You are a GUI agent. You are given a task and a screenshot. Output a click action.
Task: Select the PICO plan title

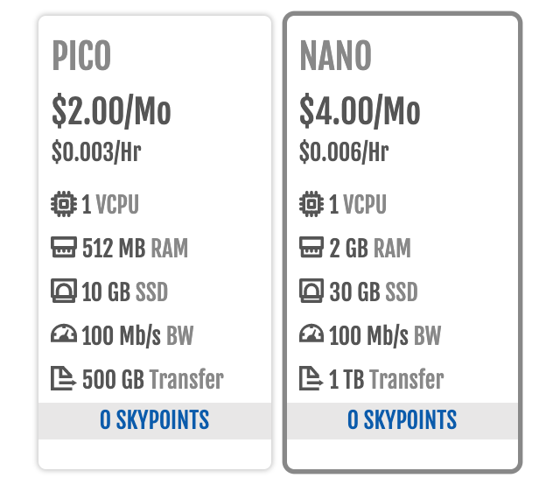[x=81, y=55]
